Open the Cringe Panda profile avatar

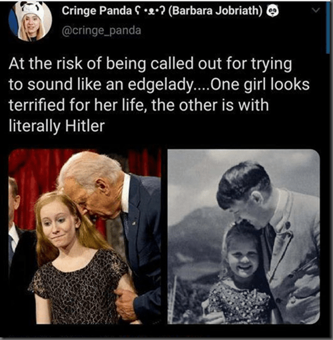[x=30, y=21]
